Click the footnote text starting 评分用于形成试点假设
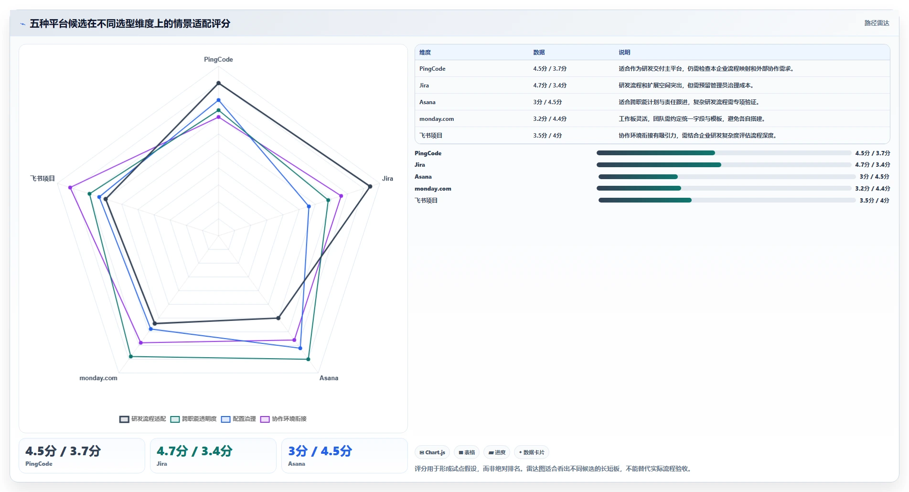 click(x=554, y=469)
